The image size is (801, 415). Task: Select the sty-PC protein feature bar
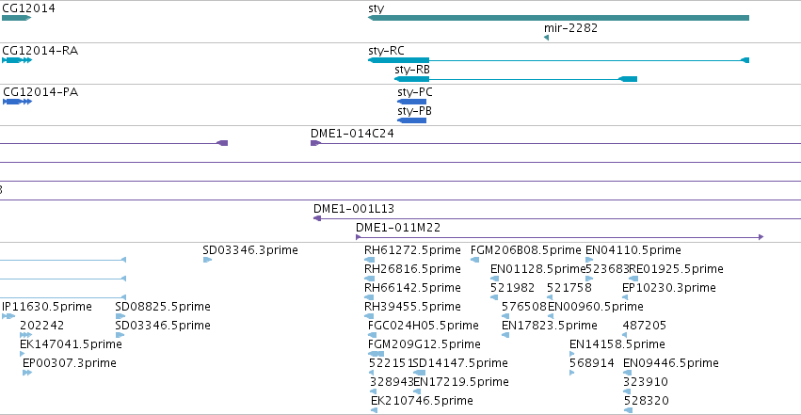click(x=411, y=102)
